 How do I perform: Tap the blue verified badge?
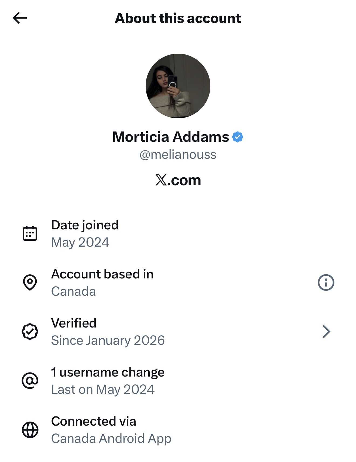(238, 137)
